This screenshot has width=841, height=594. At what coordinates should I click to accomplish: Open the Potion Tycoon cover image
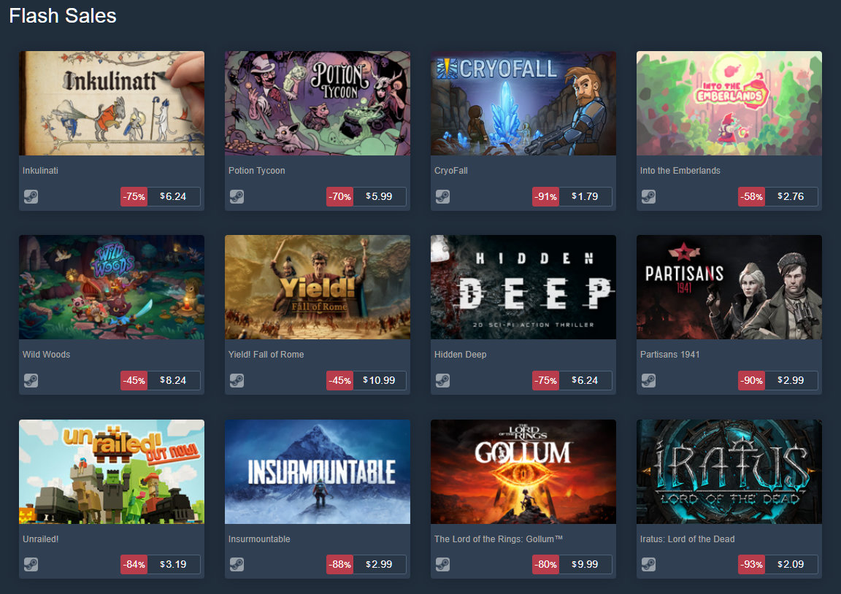tap(318, 104)
